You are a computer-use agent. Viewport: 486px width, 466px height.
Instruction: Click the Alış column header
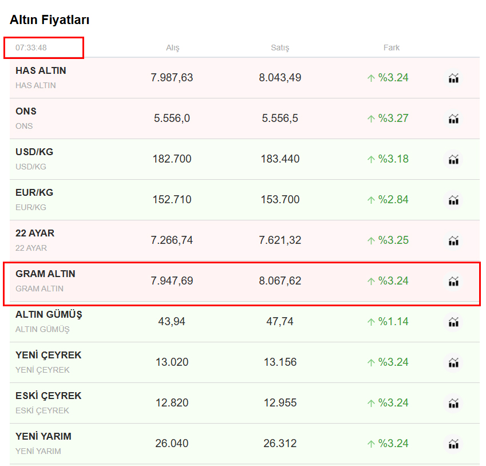(172, 48)
